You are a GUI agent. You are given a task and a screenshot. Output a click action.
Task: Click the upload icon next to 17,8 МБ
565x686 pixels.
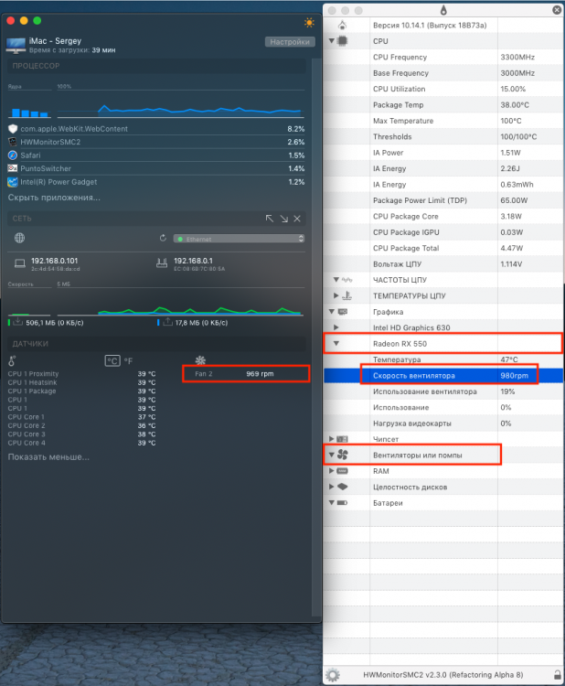click(167, 322)
